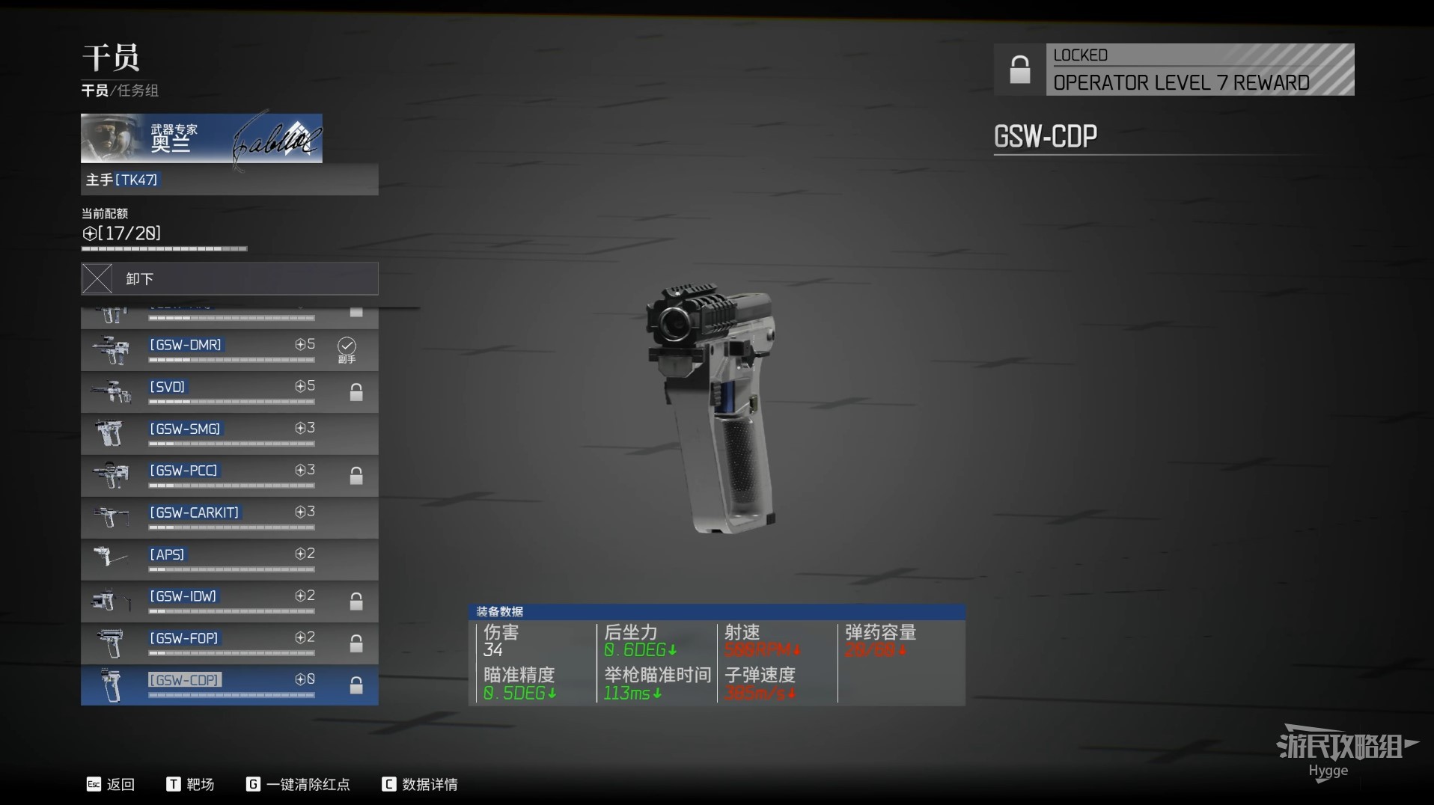Choose the GSW-SMG weapon
This screenshot has width=1434, height=805.
click(x=229, y=434)
